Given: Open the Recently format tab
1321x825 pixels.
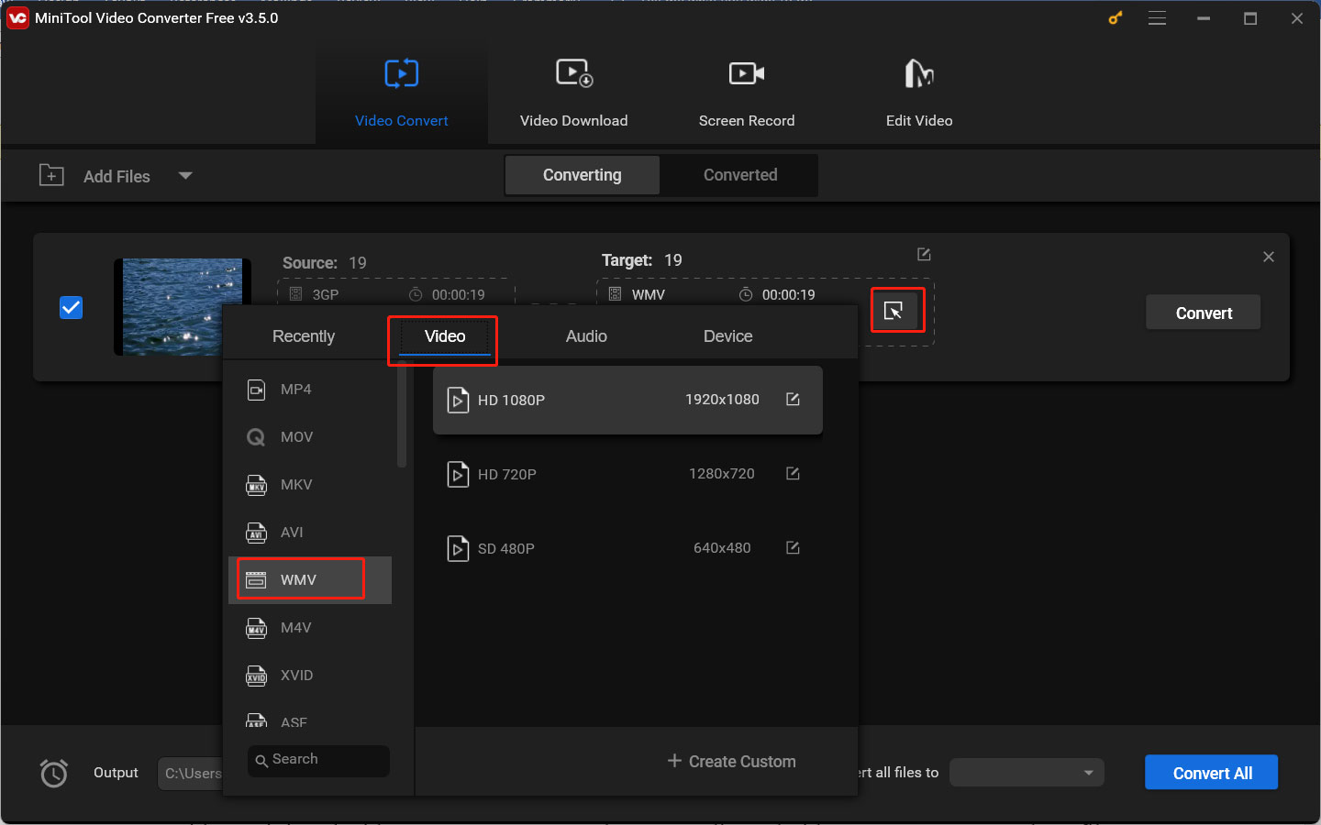Looking at the screenshot, I should coord(304,336).
